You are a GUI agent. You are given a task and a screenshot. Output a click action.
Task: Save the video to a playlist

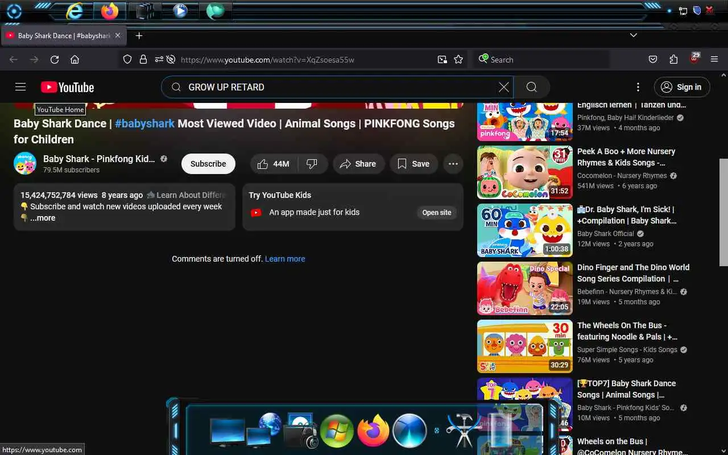pyautogui.click(x=413, y=164)
